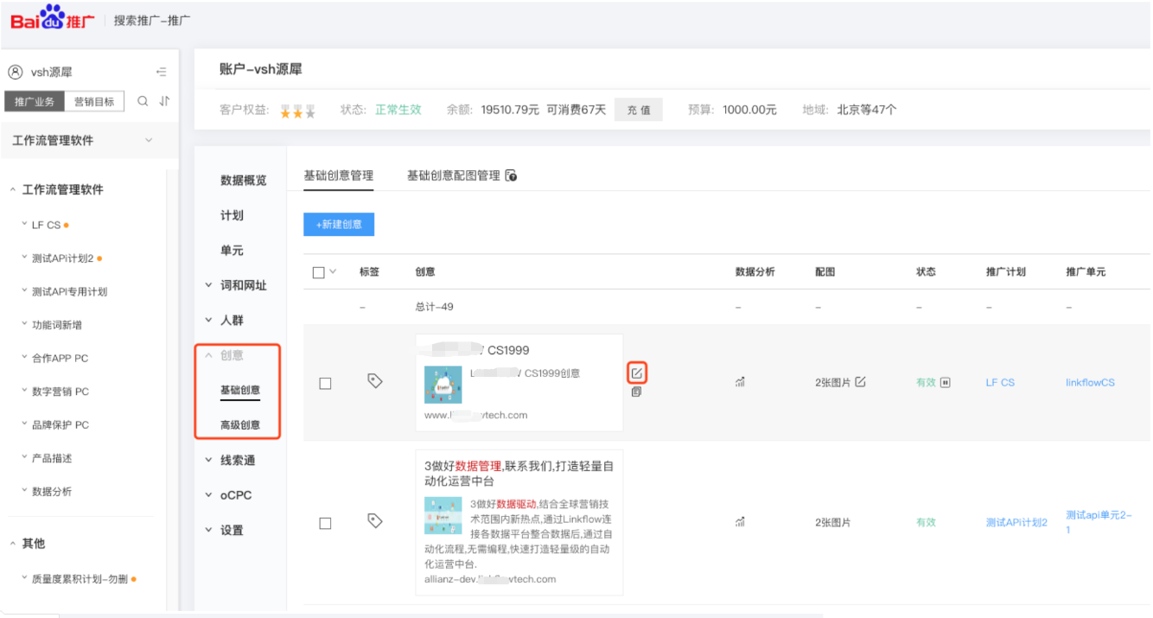
Task: Click the 总计-49 total row text
Action: 434,307
